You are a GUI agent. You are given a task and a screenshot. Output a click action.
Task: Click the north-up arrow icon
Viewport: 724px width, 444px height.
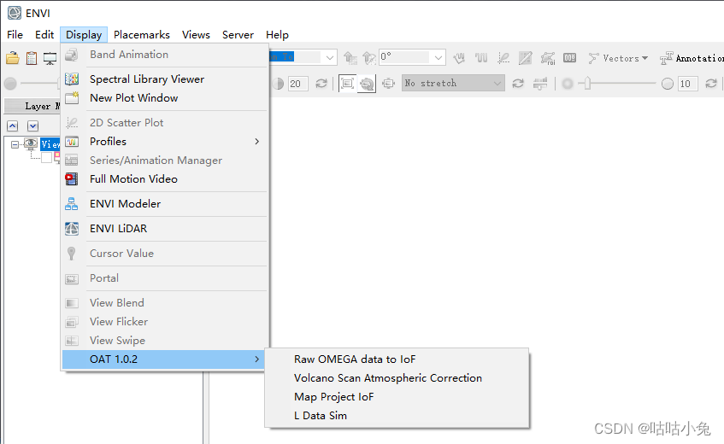[x=350, y=58]
